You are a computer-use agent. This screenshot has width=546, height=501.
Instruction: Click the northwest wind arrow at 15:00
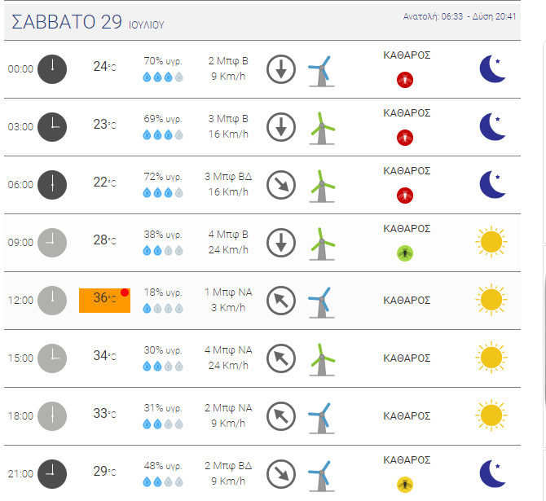[281, 358]
